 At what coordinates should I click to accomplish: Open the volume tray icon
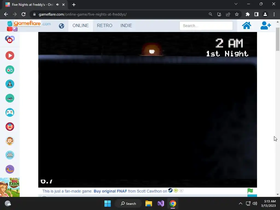click(x=255, y=203)
